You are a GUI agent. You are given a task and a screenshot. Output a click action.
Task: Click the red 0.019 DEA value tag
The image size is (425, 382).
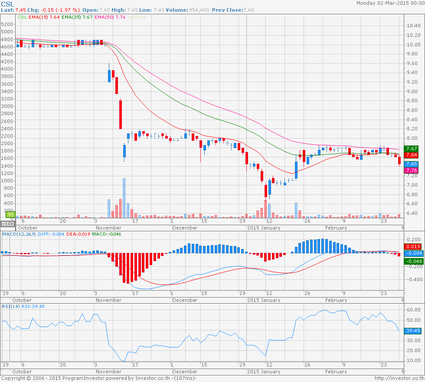click(x=413, y=246)
